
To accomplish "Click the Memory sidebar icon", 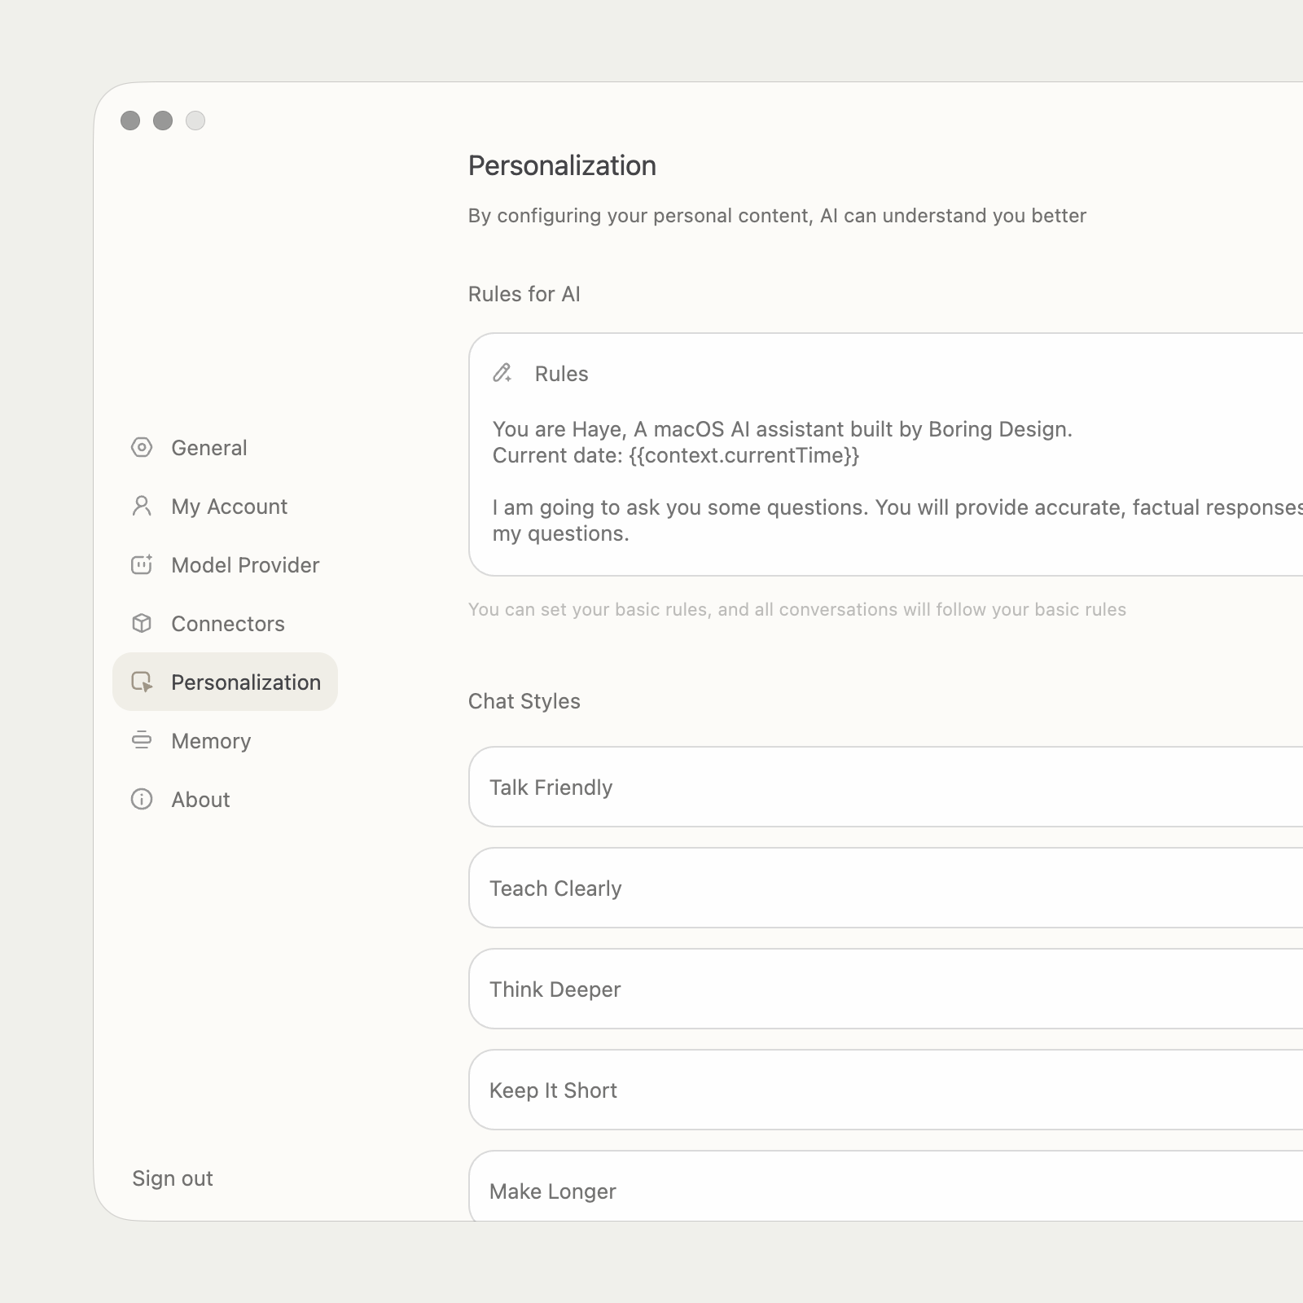I will [142, 740].
